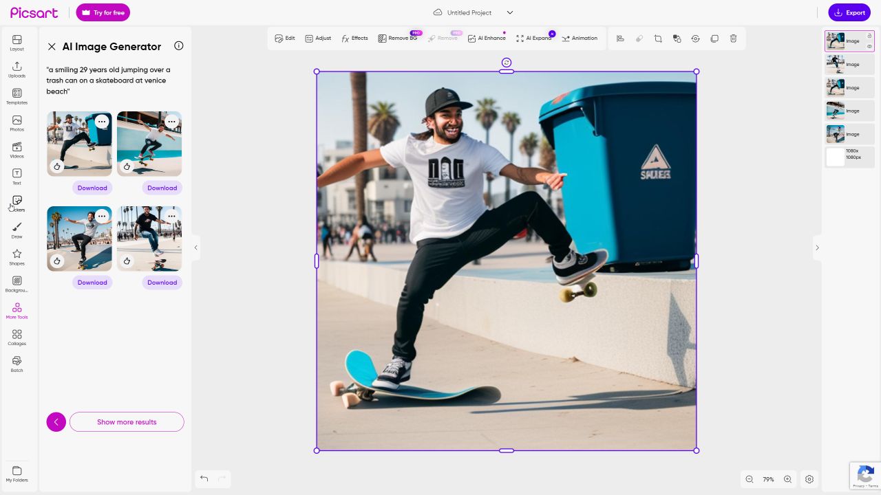Click the replace image icon in the toolbar
This screenshot has height=495, width=881.
click(x=677, y=38)
